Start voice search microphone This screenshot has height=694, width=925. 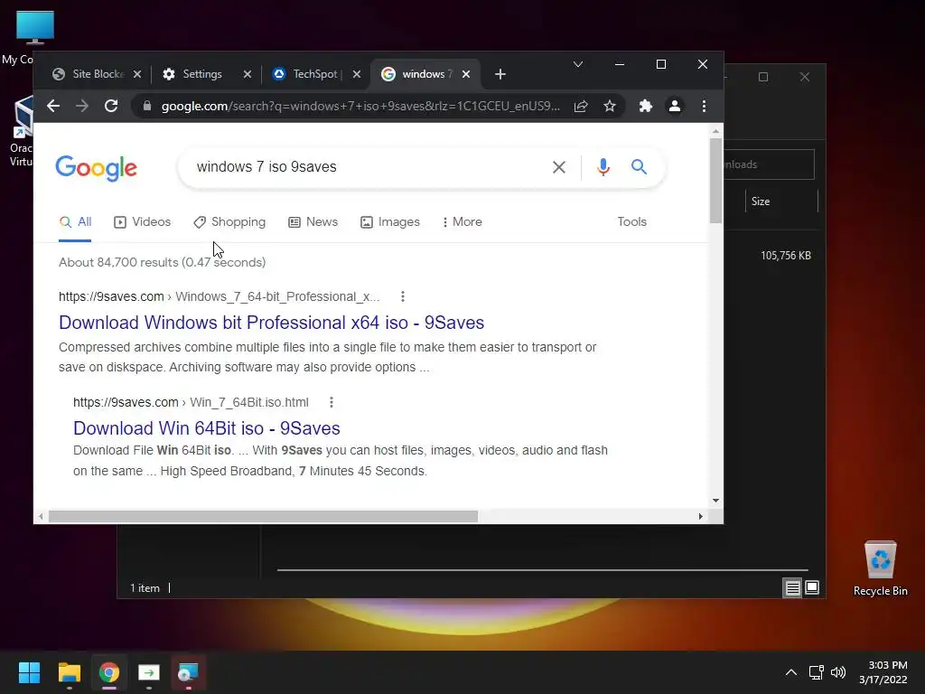pyautogui.click(x=603, y=167)
